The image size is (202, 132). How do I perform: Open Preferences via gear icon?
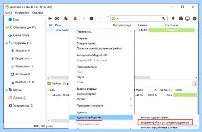(195, 18)
